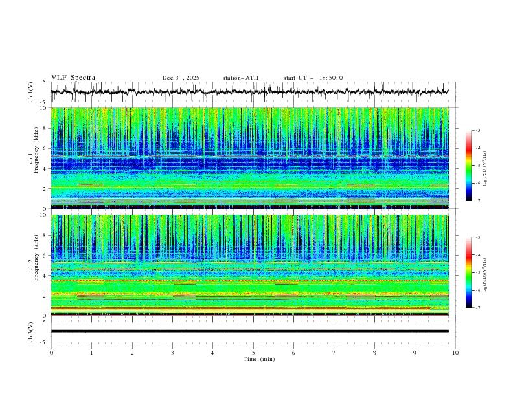Select the upper "log(PSD)(V²/Hz)" scale label
This screenshot has height=396, width=513.
tap(485, 169)
